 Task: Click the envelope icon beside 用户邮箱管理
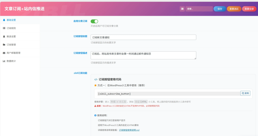4,53
